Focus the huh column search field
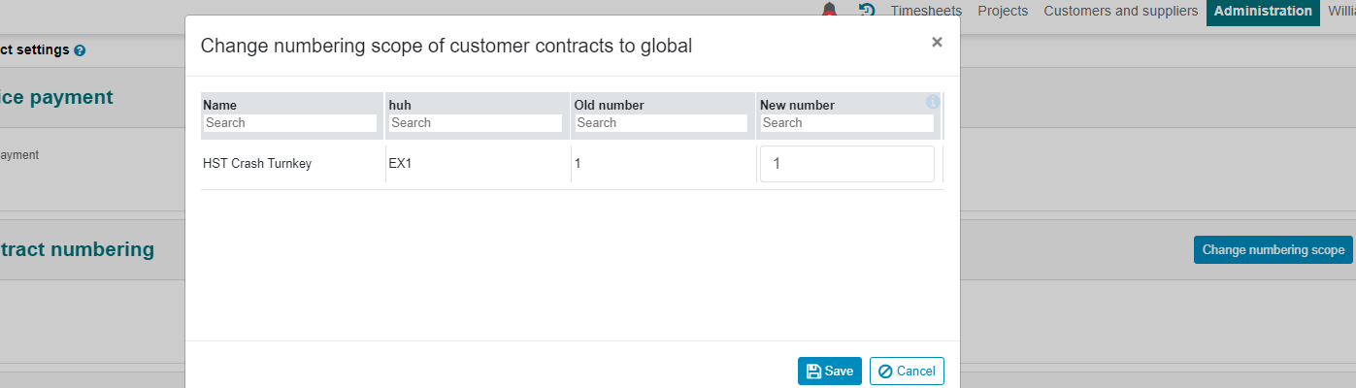This screenshot has height=388, width=1356. coord(476,123)
